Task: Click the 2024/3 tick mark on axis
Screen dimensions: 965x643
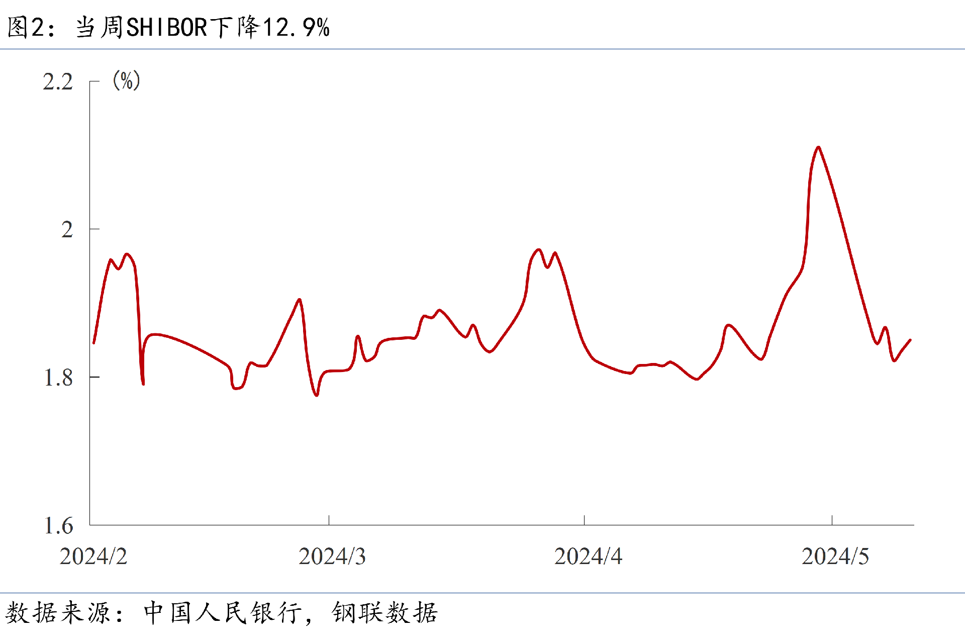Action: [x=329, y=520]
